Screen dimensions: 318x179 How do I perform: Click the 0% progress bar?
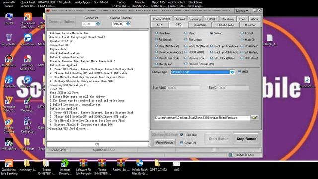(97, 144)
